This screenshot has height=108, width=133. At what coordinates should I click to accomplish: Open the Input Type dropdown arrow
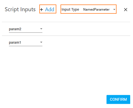tap(114, 10)
